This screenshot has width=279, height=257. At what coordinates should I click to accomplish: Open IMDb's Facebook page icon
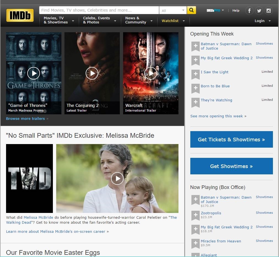pyautogui.click(x=249, y=11)
